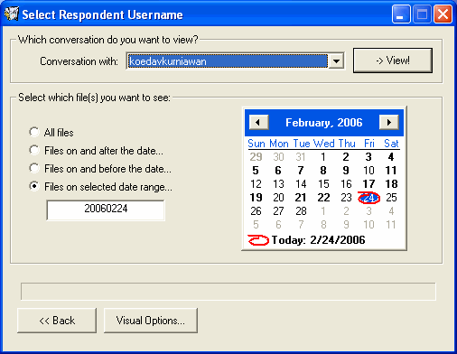
Task: Select February 26 in the calendar
Action: [256, 211]
